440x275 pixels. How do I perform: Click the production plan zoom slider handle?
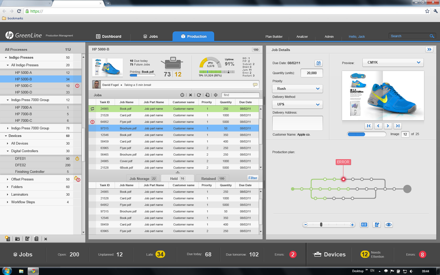point(321,224)
